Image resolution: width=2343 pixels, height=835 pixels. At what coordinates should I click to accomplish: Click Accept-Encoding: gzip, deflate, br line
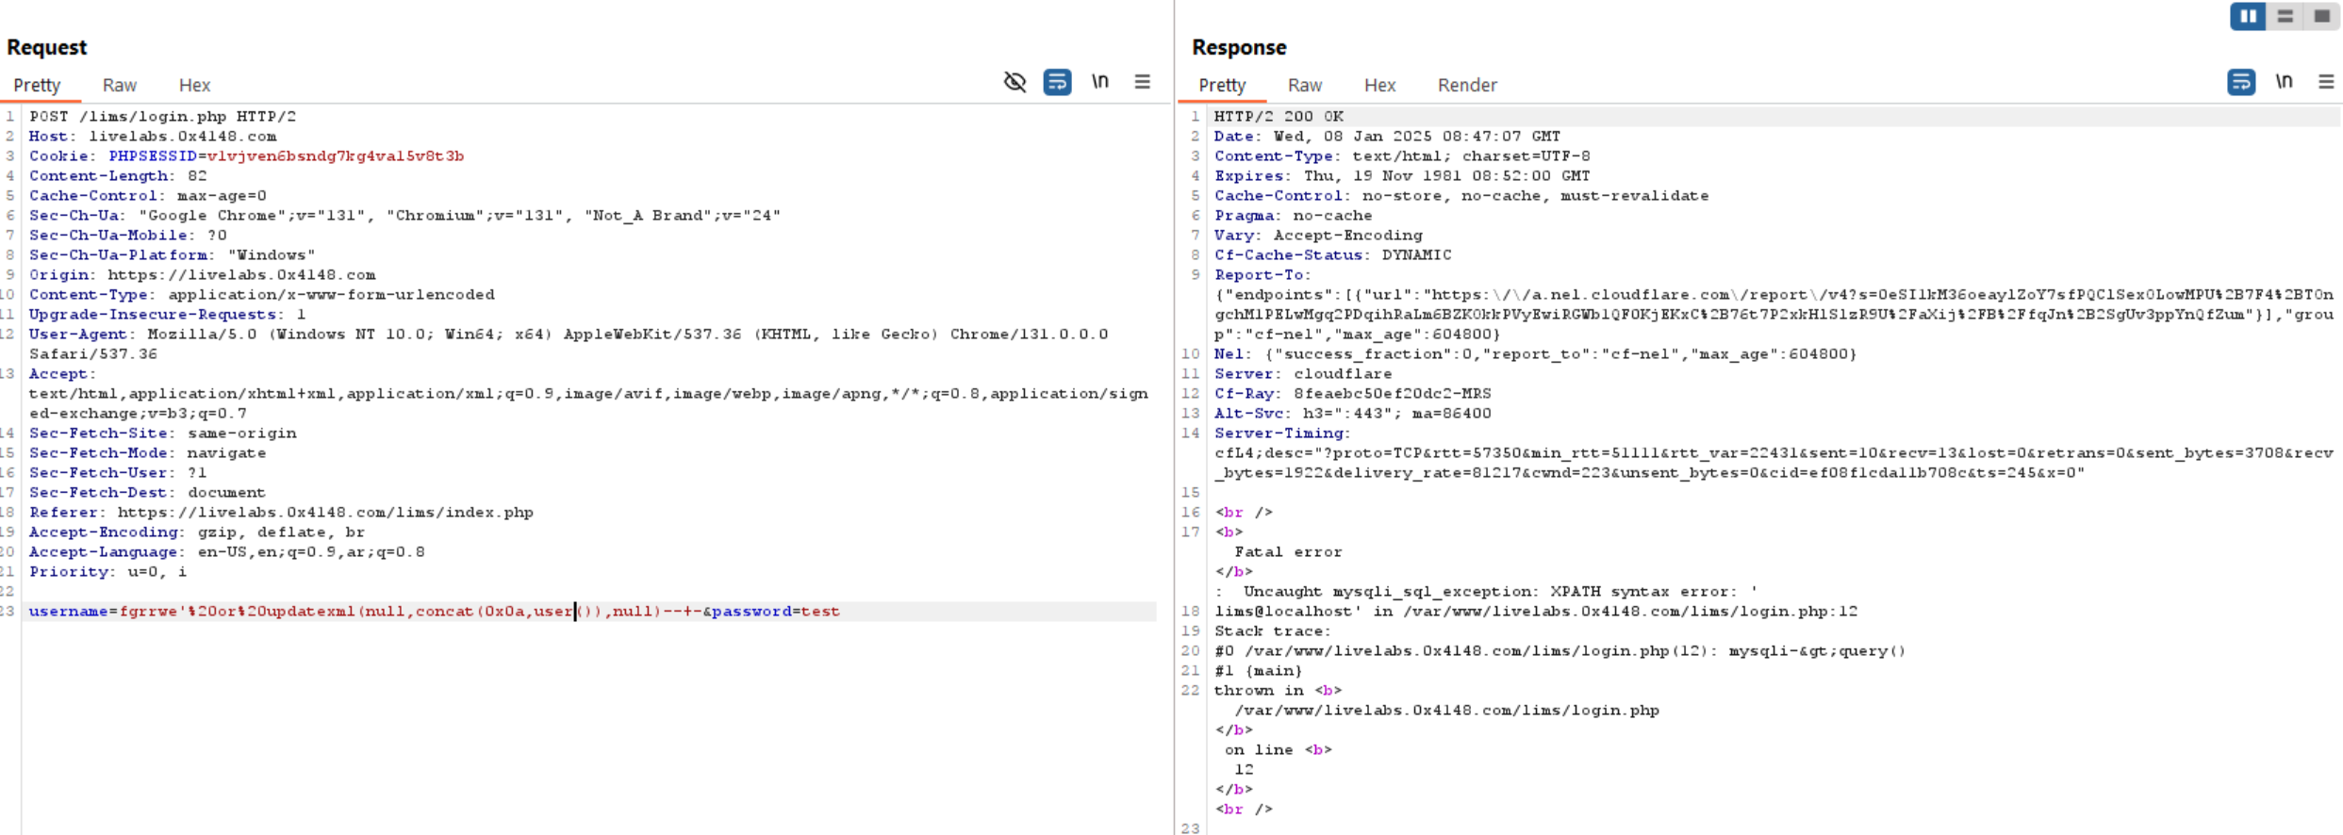tap(197, 532)
